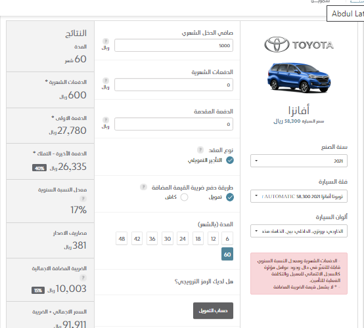The height and width of the screenshot is (328, 364).
Task: Click the promotional code question link
Action: pyautogui.click(x=204, y=281)
